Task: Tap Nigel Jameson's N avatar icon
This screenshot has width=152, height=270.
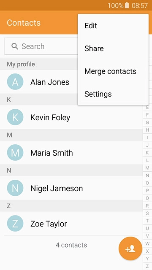Action: coord(15,188)
